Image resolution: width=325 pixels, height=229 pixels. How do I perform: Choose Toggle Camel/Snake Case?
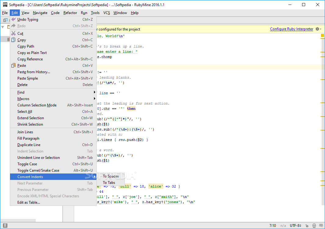click(53, 171)
